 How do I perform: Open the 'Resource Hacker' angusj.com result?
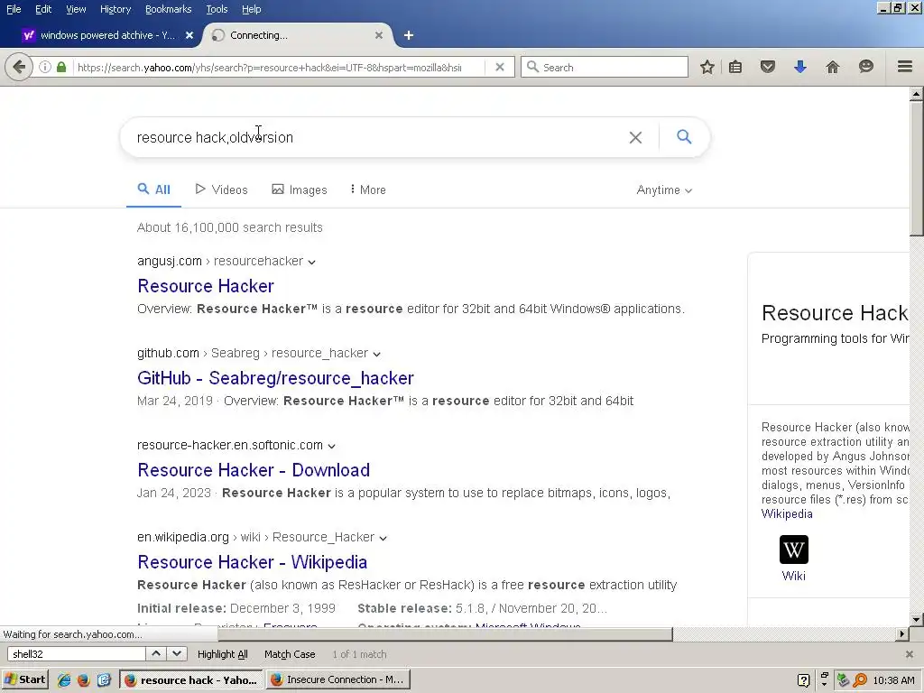tap(206, 286)
